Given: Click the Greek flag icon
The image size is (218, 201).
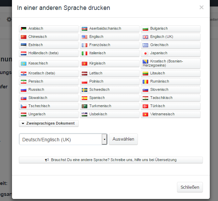Looking at the screenshot, I should point(145,45).
